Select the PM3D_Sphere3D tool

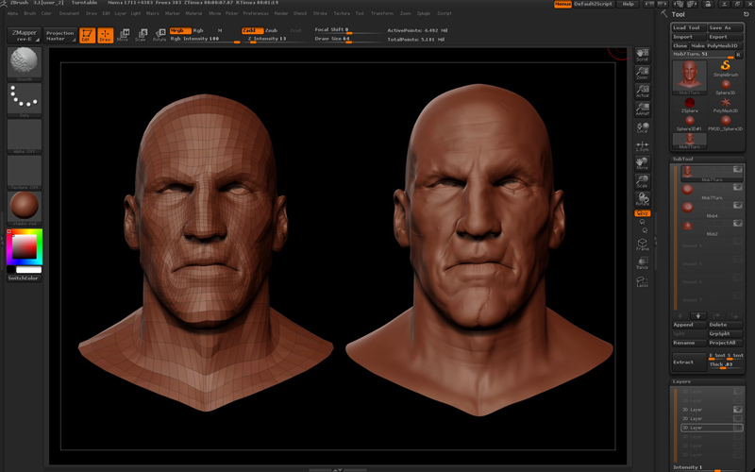[x=725, y=123]
